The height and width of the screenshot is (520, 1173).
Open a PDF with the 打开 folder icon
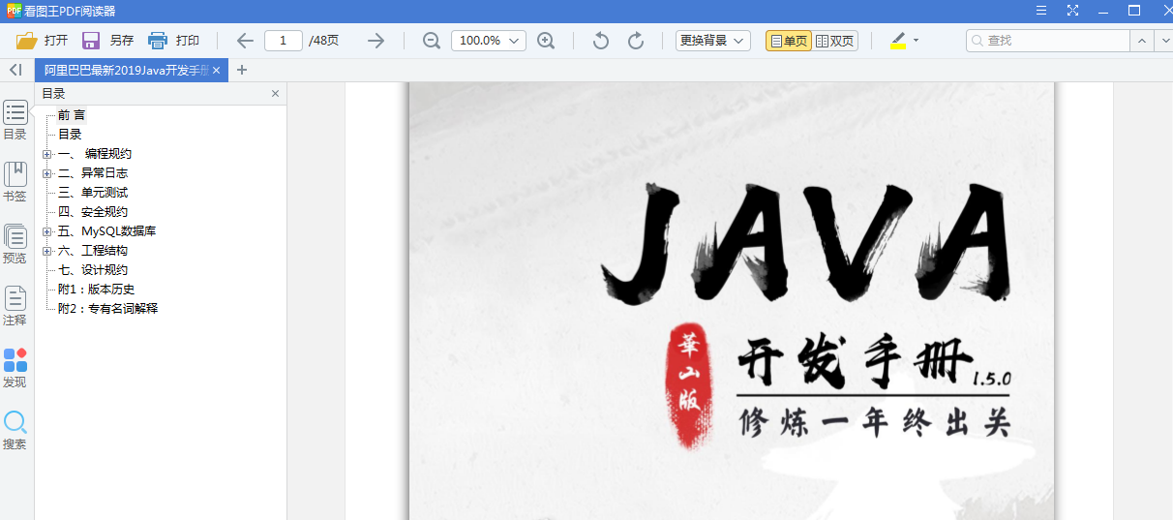pos(27,41)
